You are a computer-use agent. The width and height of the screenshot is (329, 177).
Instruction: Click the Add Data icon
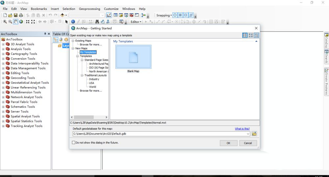pos(62,15)
